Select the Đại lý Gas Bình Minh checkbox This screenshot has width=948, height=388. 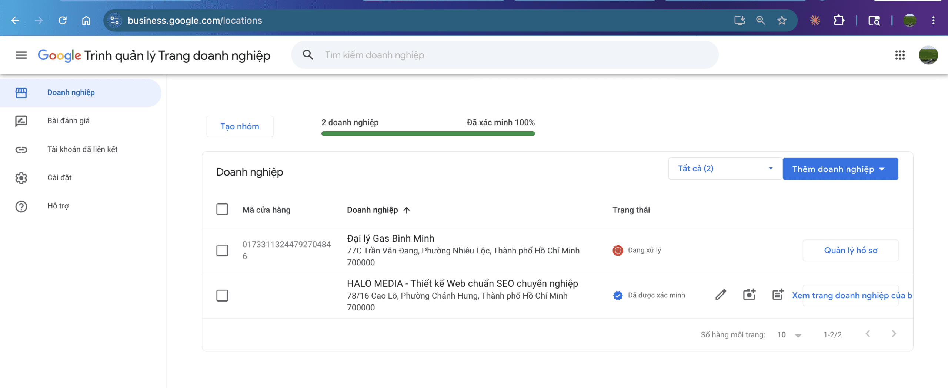[x=222, y=251]
